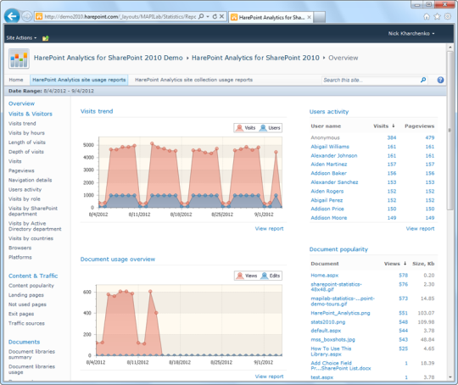Sort Users activity by Visits column
Image resolution: width=458 pixels, height=385 pixels.
(x=384, y=126)
